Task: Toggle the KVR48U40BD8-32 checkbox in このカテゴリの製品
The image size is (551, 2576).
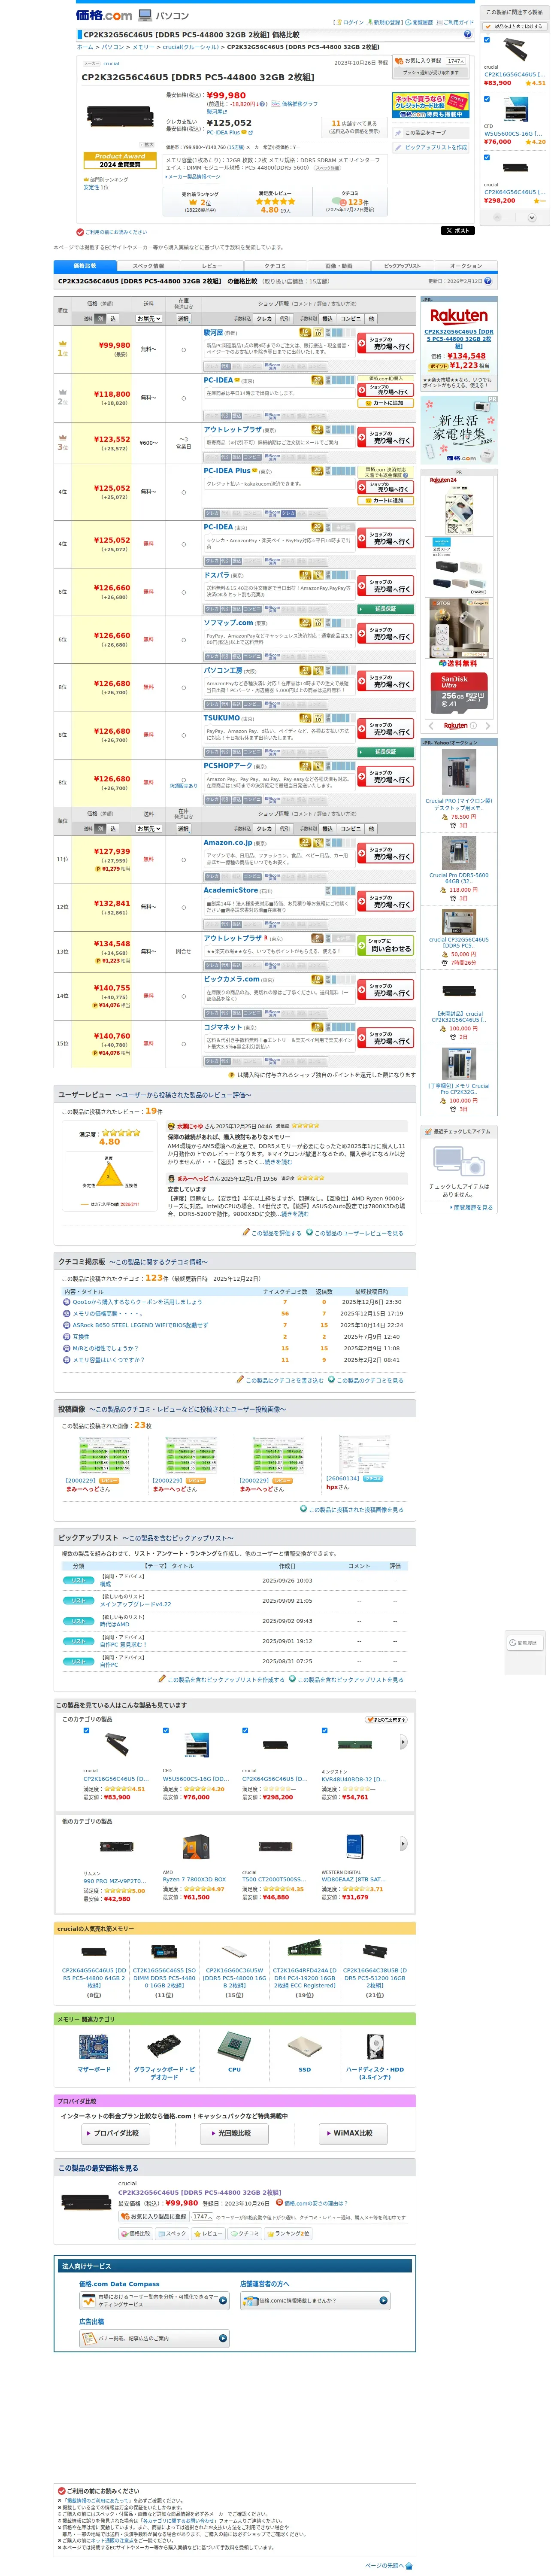Action: point(324,1731)
